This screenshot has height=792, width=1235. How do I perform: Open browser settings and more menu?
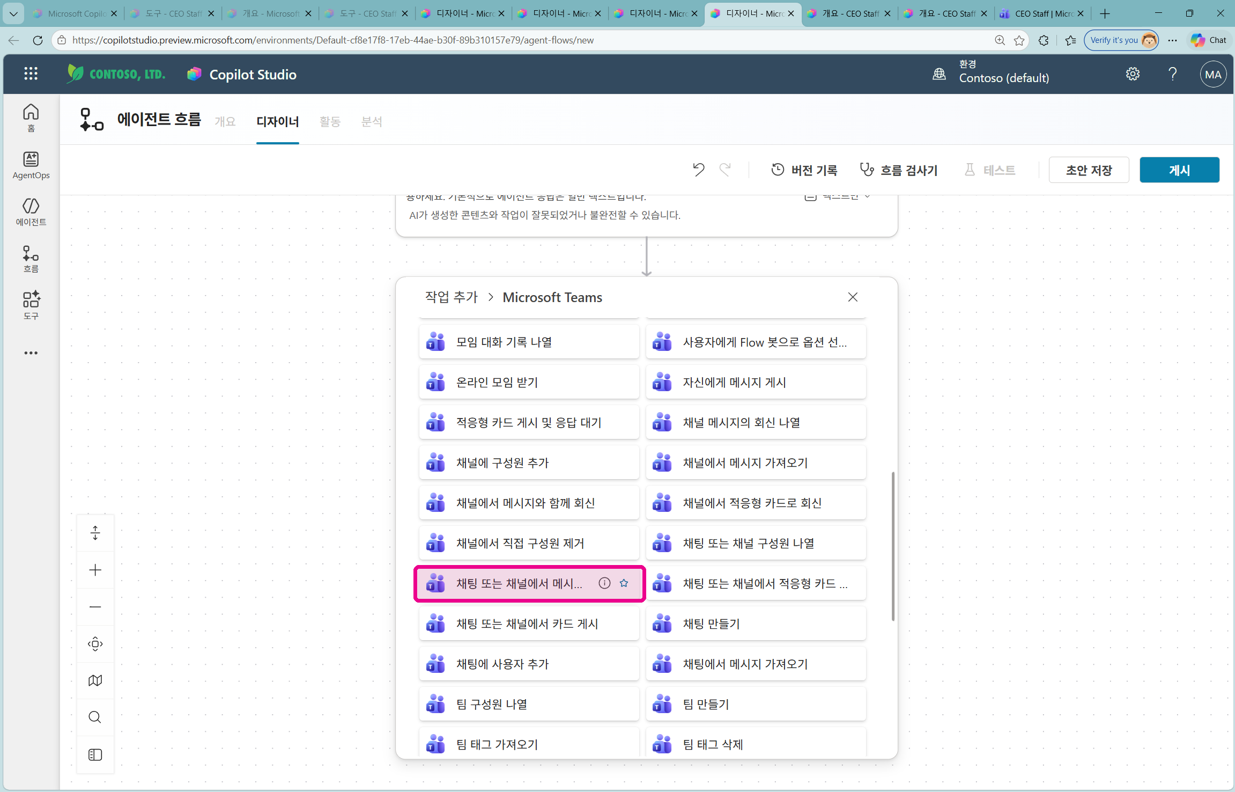click(x=1173, y=40)
